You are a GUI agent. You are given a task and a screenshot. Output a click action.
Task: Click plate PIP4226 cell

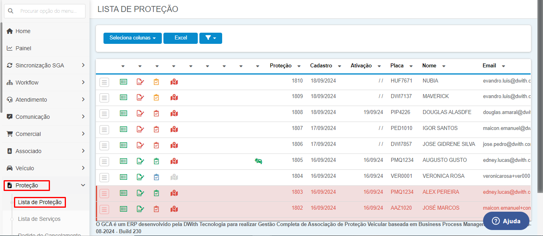tap(400, 112)
